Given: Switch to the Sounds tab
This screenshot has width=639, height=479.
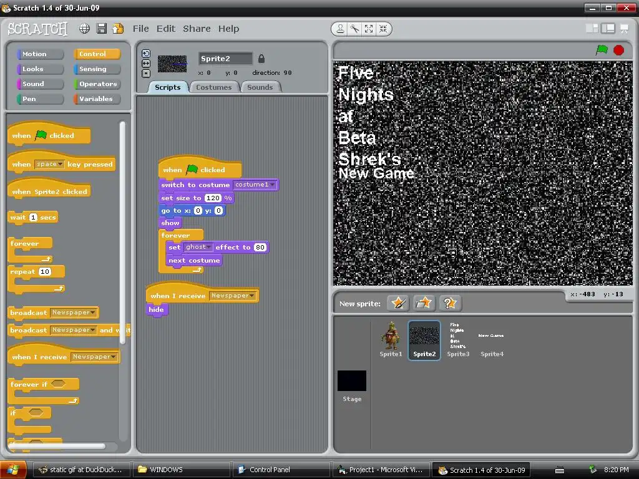Looking at the screenshot, I should 260,87.
